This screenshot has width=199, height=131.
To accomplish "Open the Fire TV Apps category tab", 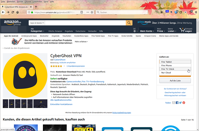I will (x=113, y=36).
